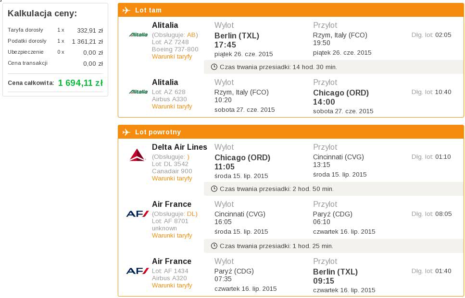This screenshot has height=298, width=465.
Task: Open Warunki taryfy for flight AZ 7248
Action: tap(172, 57)
